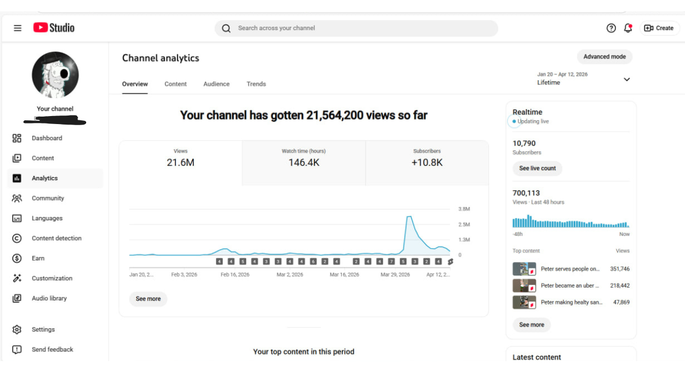Switch to the Audience tab
Image resolution: width=685 pixels, height=385 pixels.
point(216,84)
